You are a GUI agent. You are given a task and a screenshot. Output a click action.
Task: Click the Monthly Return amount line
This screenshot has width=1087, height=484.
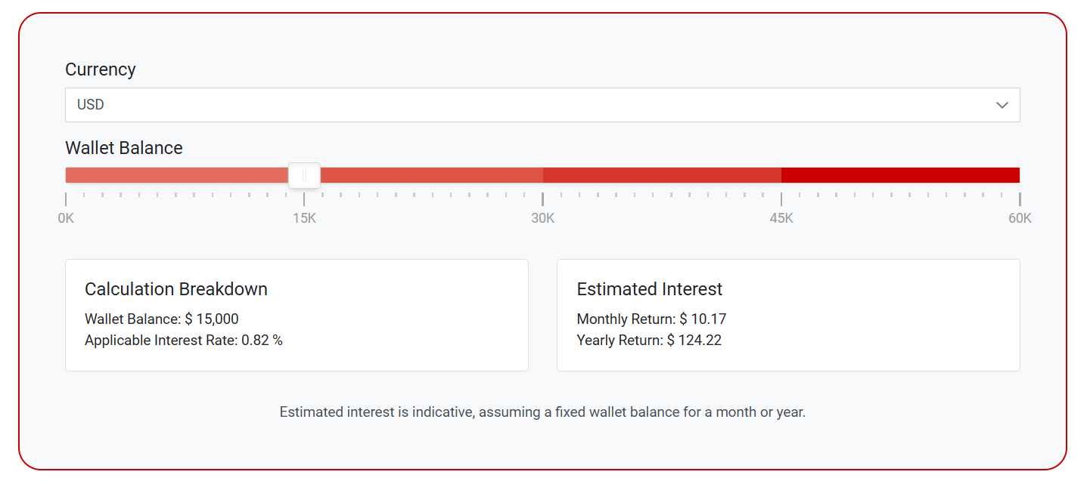coord(651,319)
